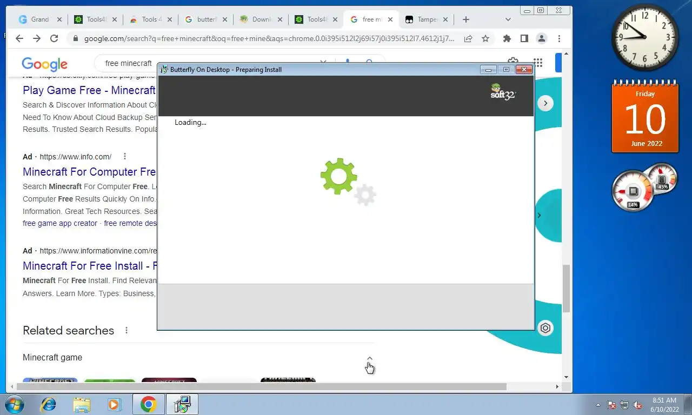This screenshot has height=415, width=692.
Task: Follow the free game app creator link
Action: coord(60,223)
